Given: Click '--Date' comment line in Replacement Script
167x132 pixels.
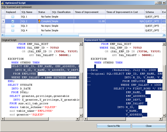Looking at the screenshot, I should (121, 70).
